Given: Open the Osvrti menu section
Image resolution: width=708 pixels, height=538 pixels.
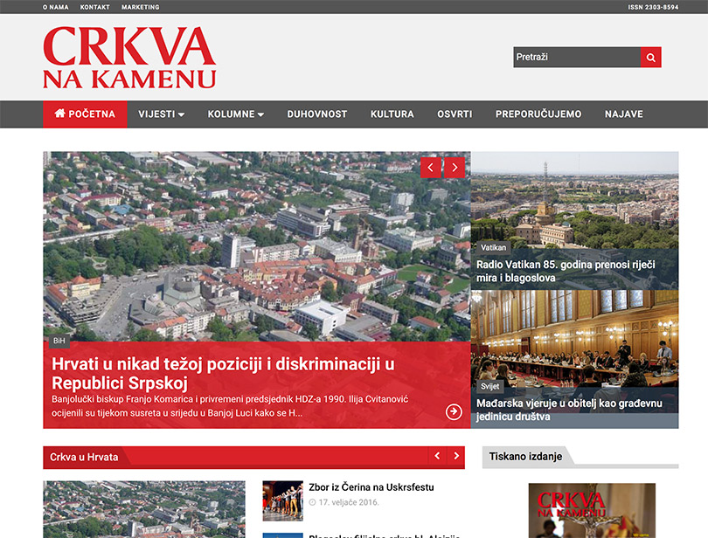Looking at the screenshot, I should [455, 114].
